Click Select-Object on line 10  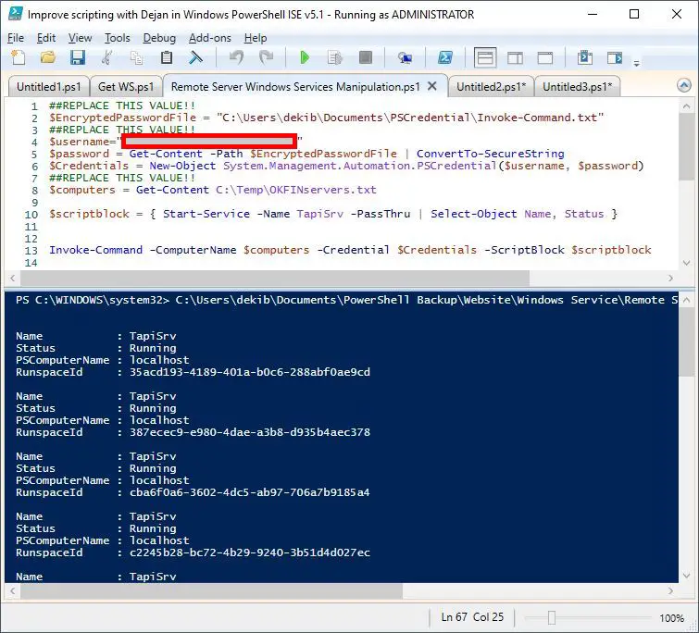[x=473, y=214]
